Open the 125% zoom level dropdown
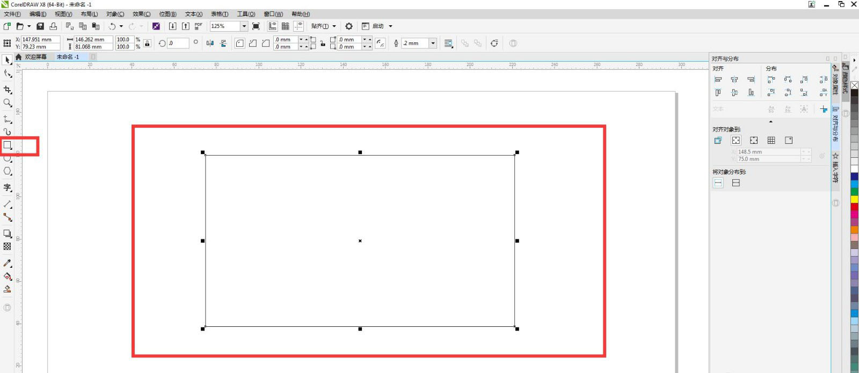The image size is (859, 373). (x=244, y=26)
